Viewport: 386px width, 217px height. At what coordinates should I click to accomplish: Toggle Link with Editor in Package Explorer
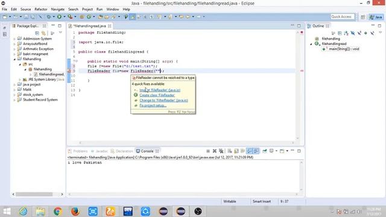tap(43, 33)
